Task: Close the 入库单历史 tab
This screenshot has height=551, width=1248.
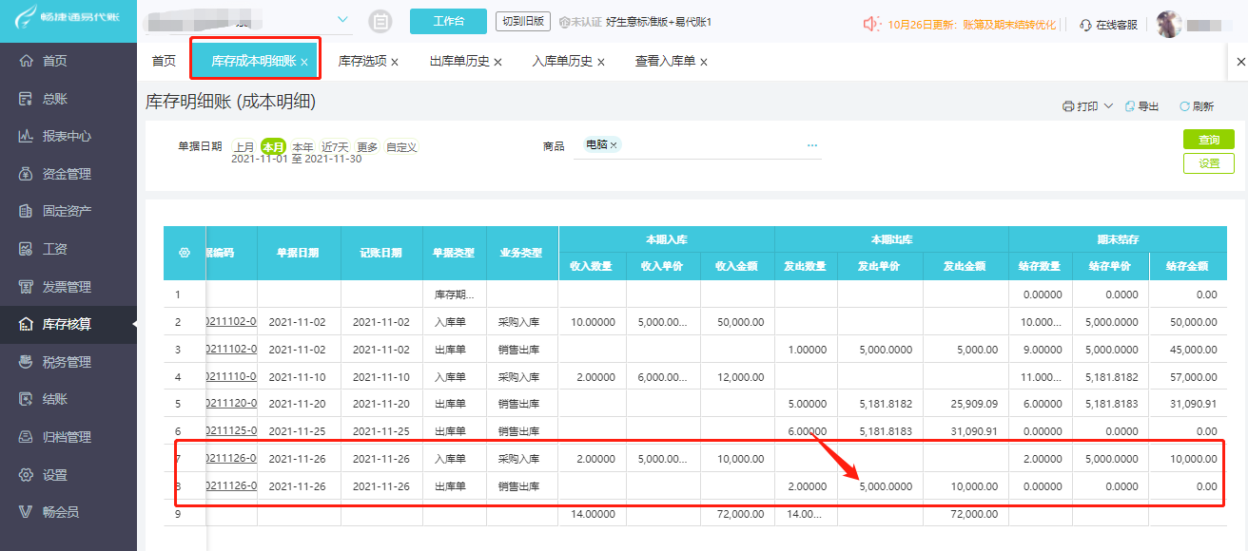Action: [601, 62]
